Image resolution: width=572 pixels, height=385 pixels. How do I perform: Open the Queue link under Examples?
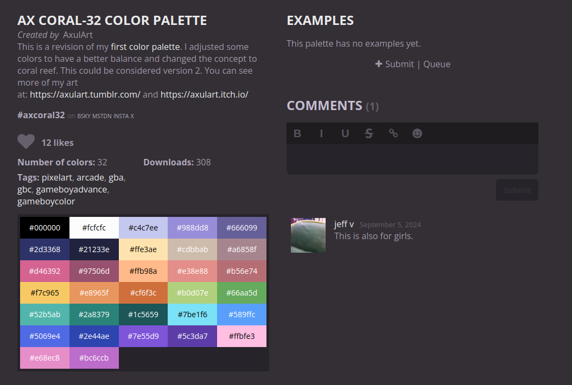click(x=437, y=64)
